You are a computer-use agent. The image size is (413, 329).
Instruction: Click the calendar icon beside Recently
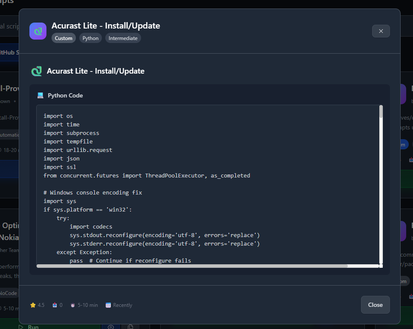tap(108, 305)
